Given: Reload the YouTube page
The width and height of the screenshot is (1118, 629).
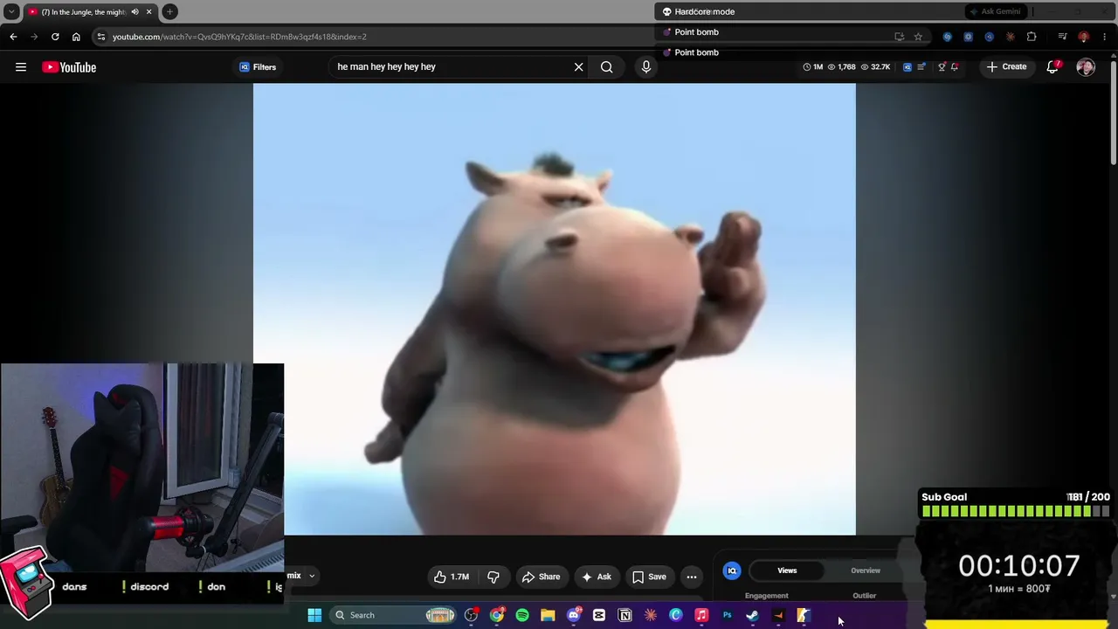Looking at the screenshot, I should pos(55,37).
